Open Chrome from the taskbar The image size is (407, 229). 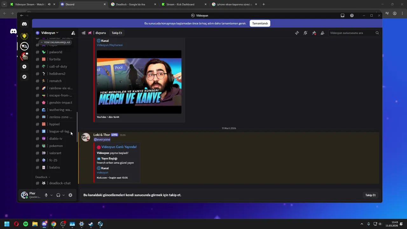click(x=53, y=224)
